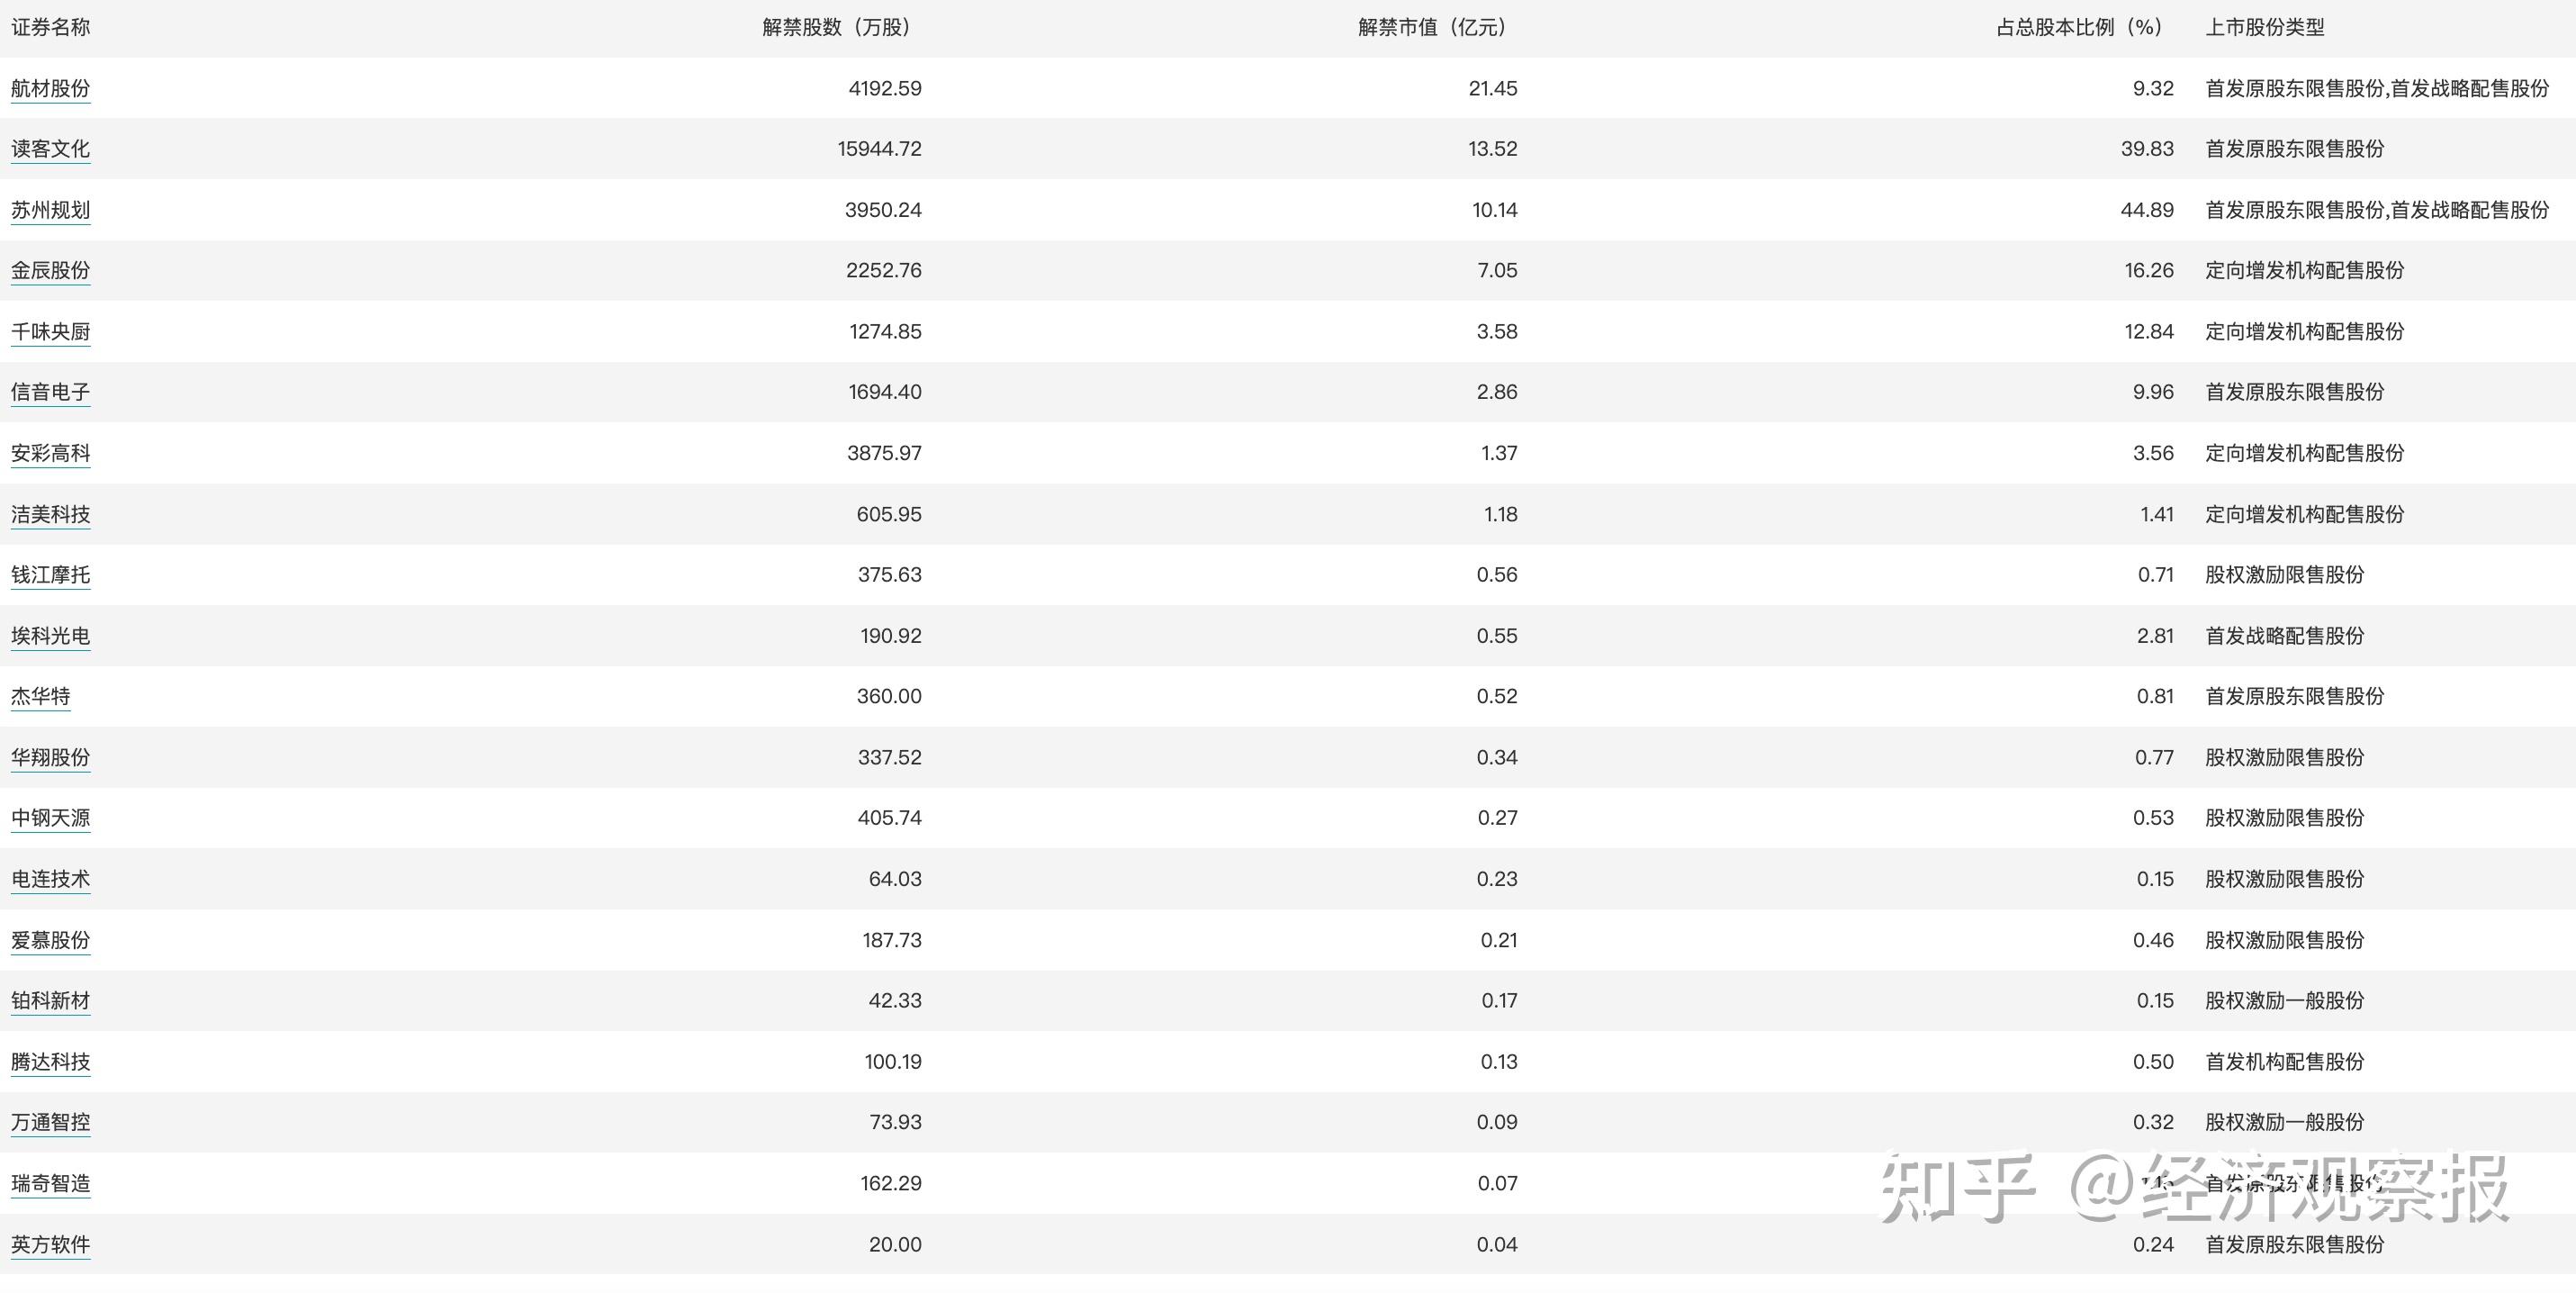Click the 英方软件 stock link
2576x1293 pixels.
pyautogui.click(x=50, y=1245)
